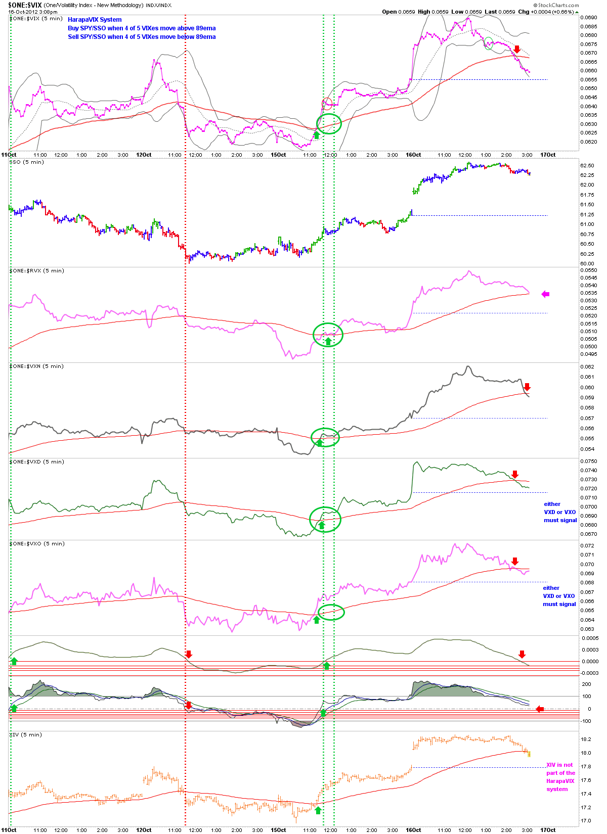Viewport: 607px width, 834px height.
Task: Click the 17.0 value on XIV axis
Action: tap(586, 821)
